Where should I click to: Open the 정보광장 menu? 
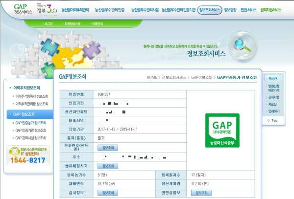[230, 10]
